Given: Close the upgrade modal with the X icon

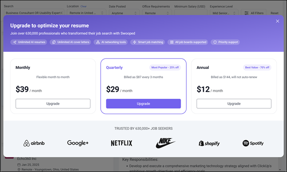Looking at the screenshot, I should [x=277, y=21].
